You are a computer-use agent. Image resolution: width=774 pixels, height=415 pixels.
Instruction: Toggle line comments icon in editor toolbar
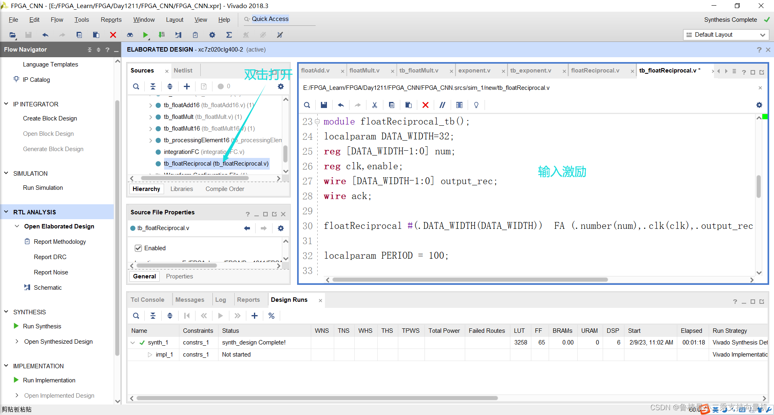[x=442, y=105]
